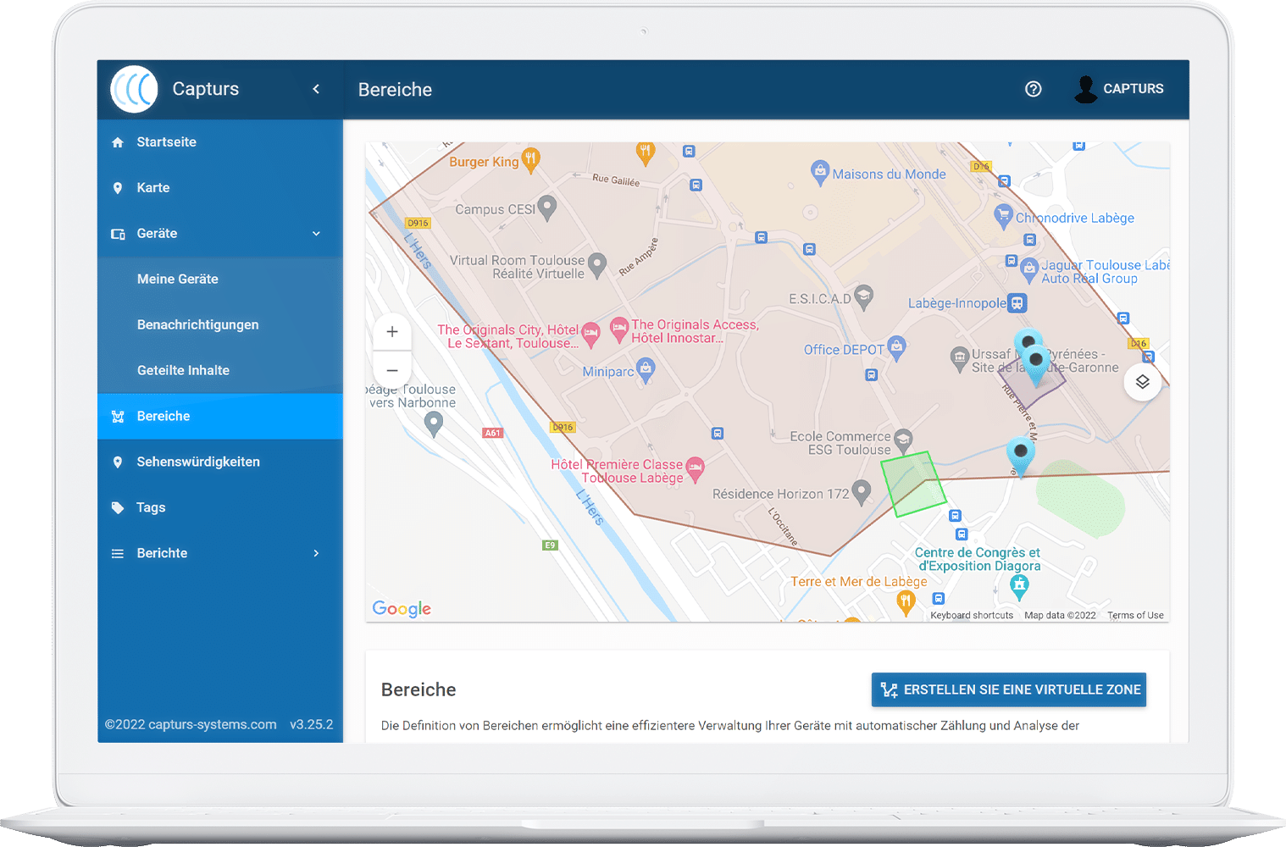The height and width of the screenshot is (847, 1286).
Task: Select Bereiche in the sidebar
Action: pos(220,417)
